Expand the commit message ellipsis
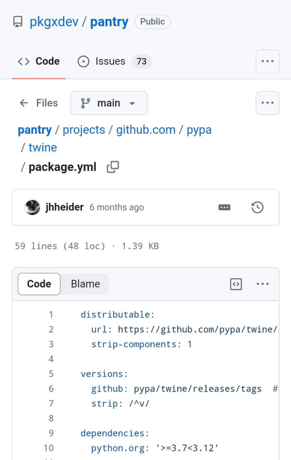Screen dimensions: 291x460 pos(224,207)
